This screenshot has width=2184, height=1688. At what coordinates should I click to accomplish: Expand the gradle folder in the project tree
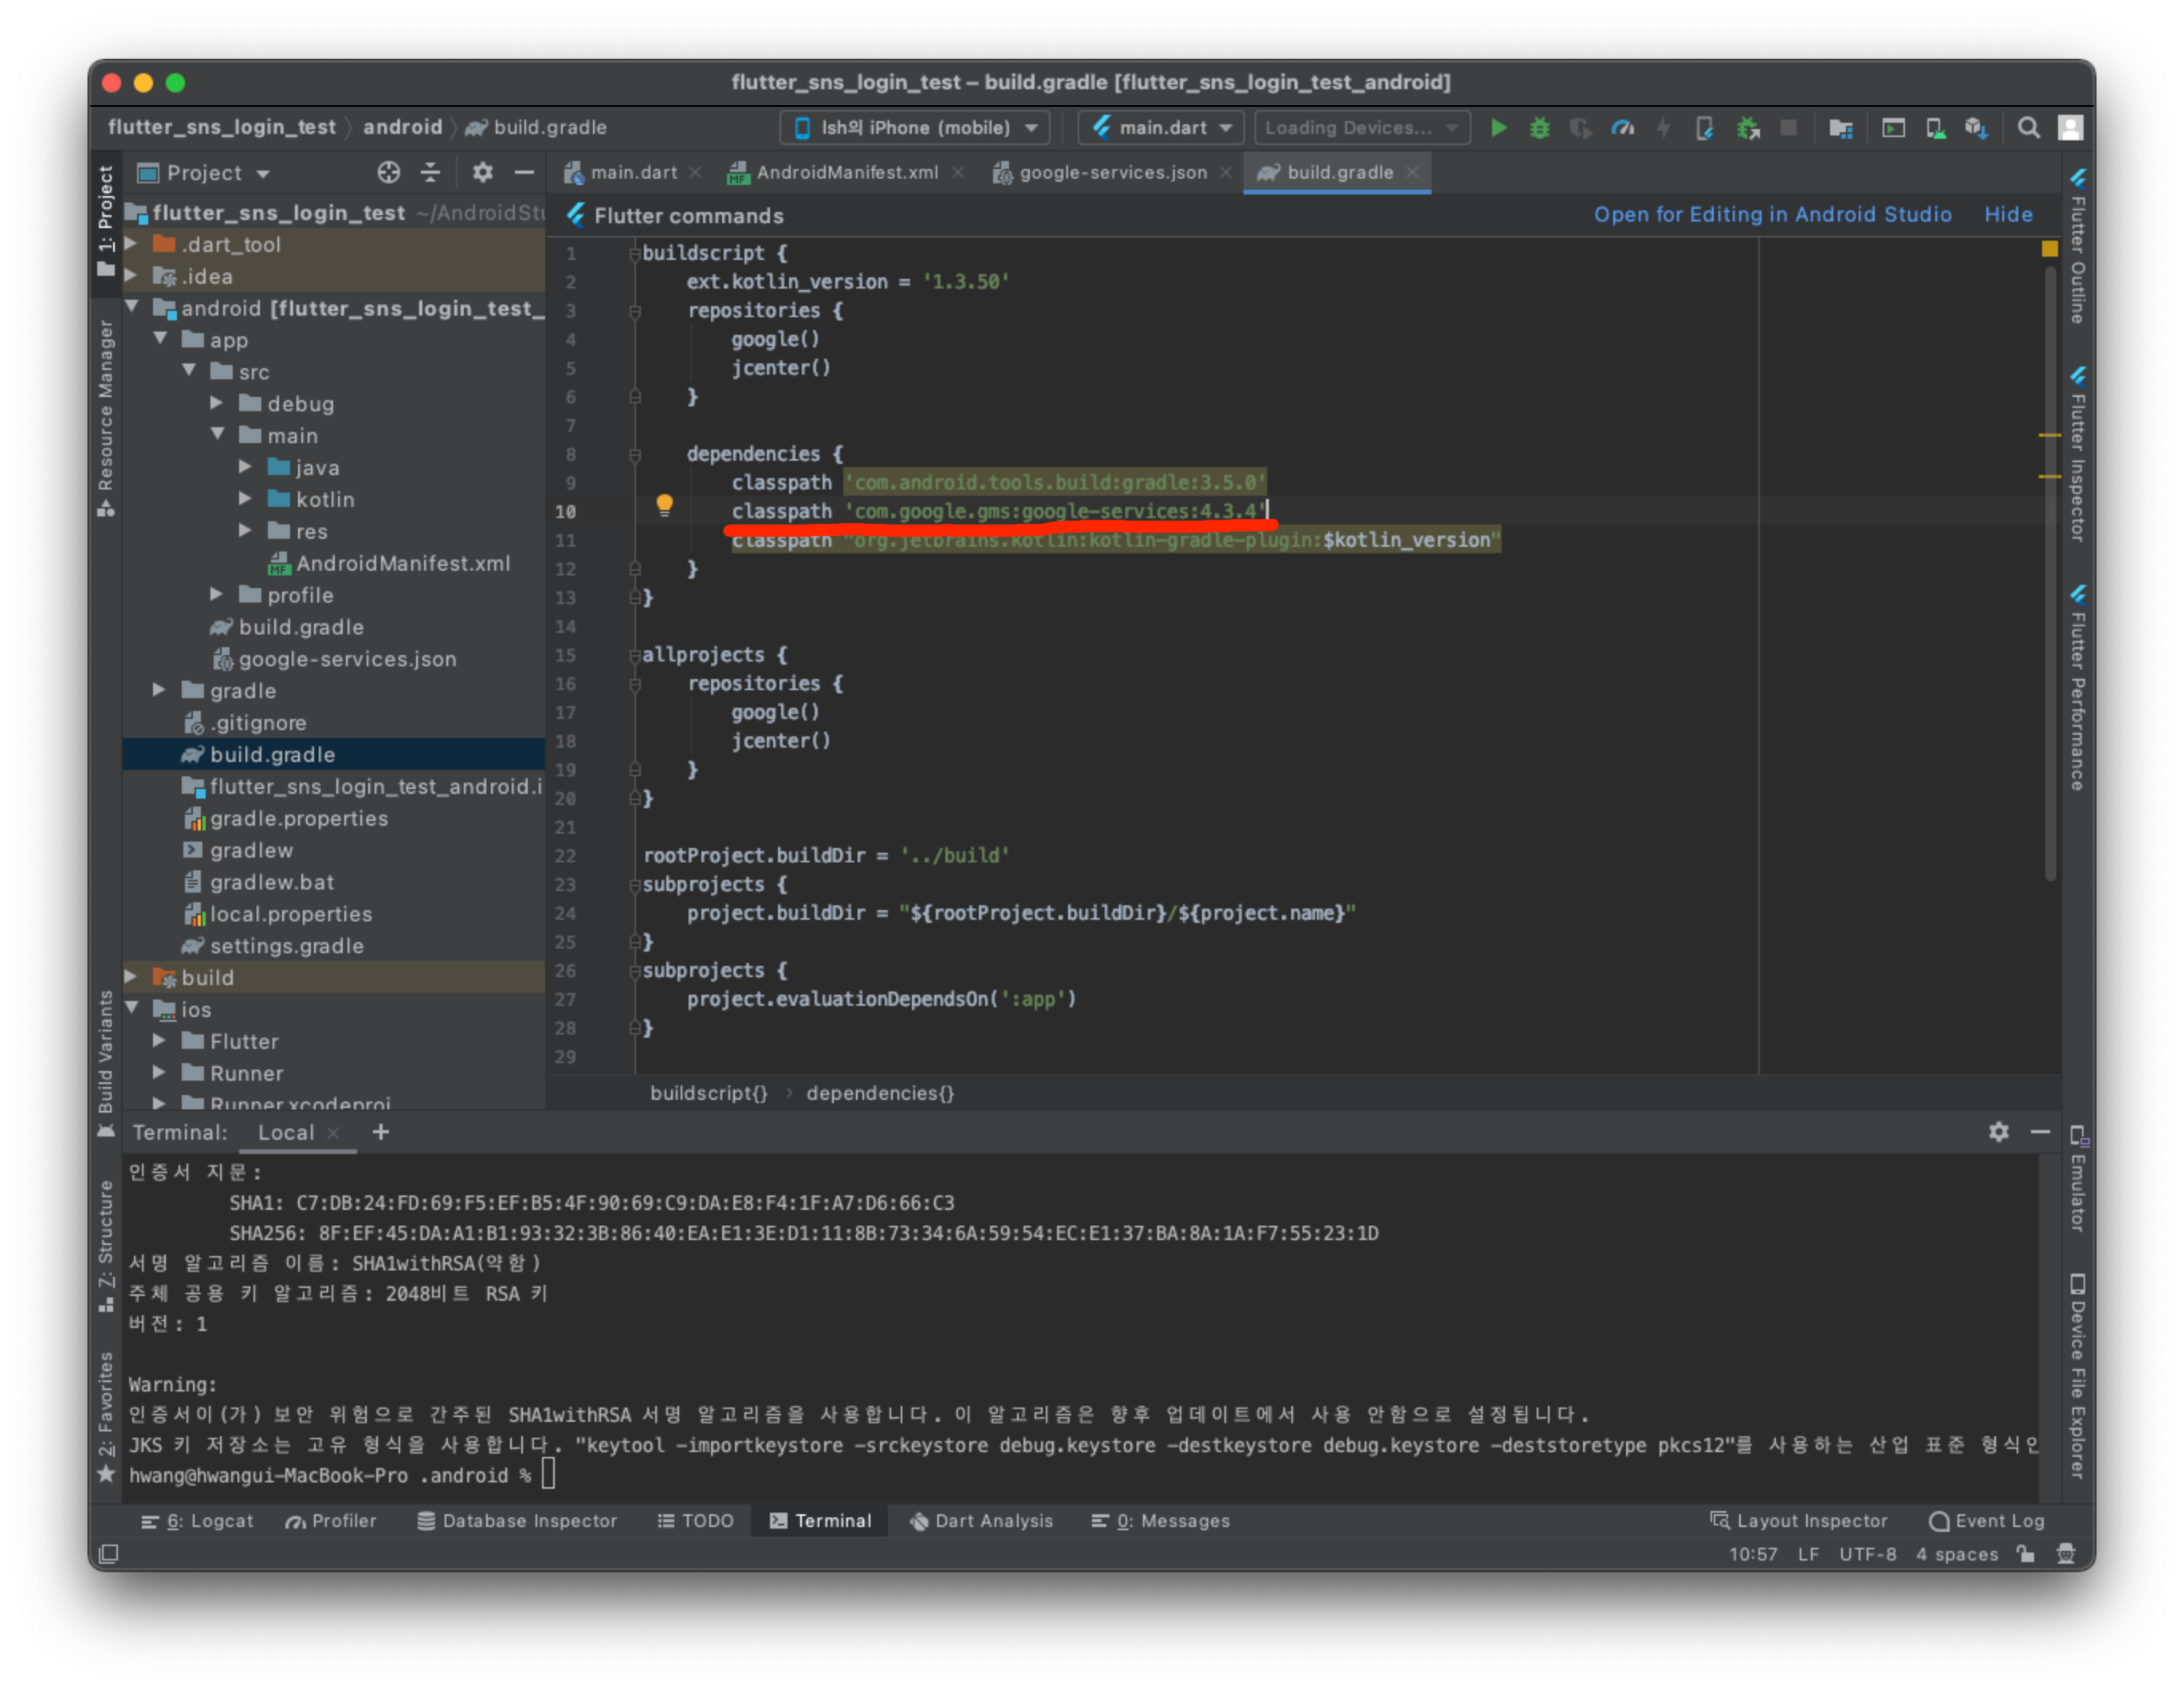[x=160, y=690]
